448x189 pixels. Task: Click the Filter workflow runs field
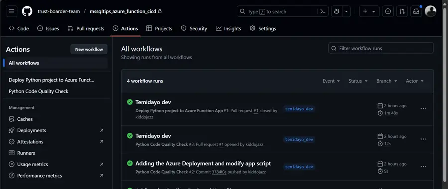pos(381,48)
